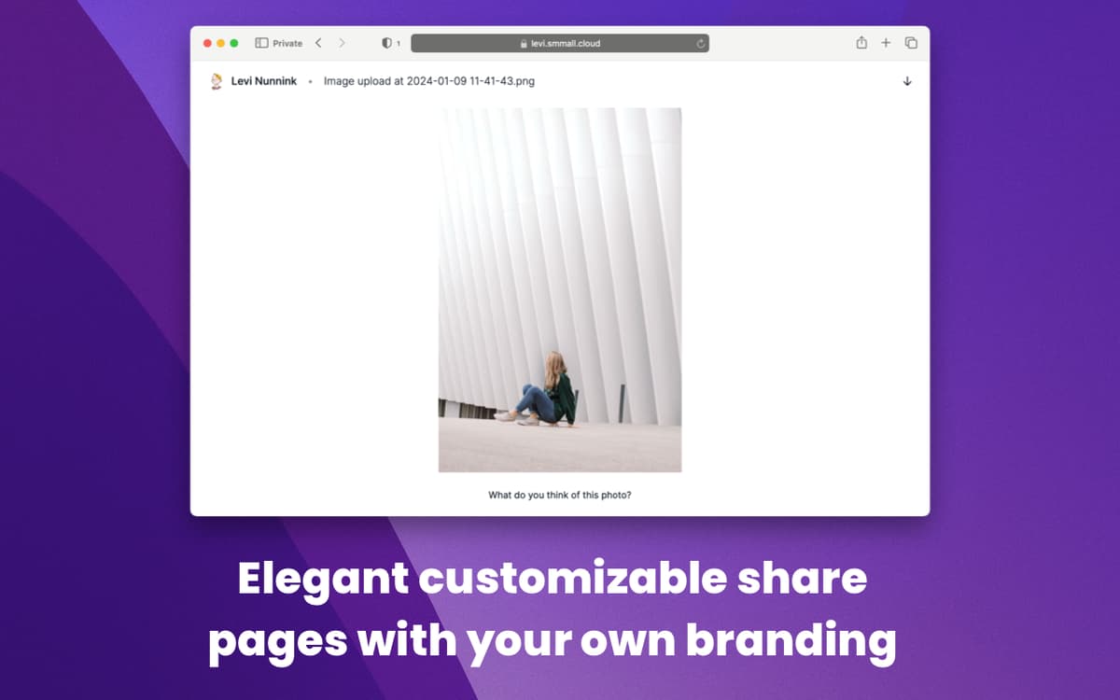This screenshot has height=700, width=1120.
Task: Click the shared photo of seated woman
Action: (560, 289)
